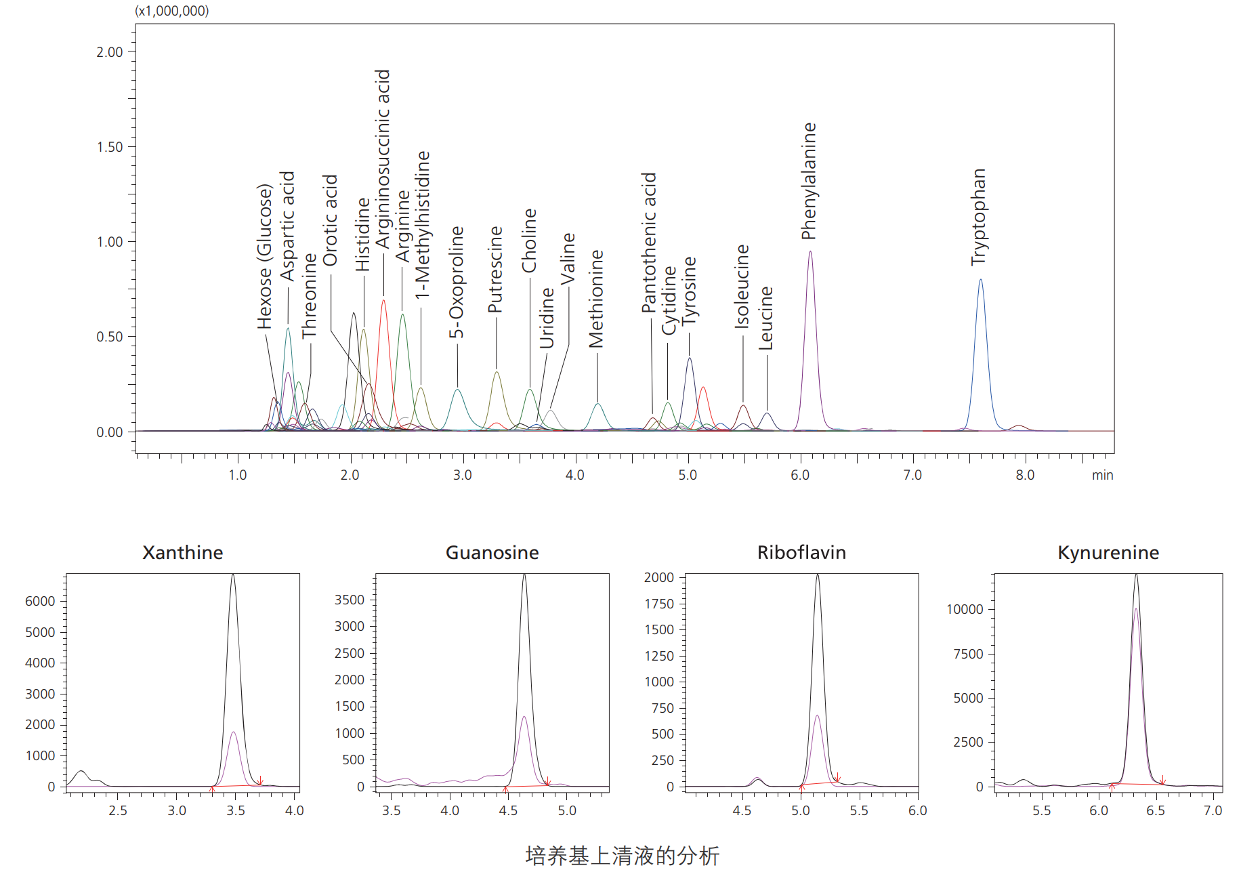Click the (x1,000,000) scale label
The width and height of the screenshot is (1241, 872).
click(172, 11)
